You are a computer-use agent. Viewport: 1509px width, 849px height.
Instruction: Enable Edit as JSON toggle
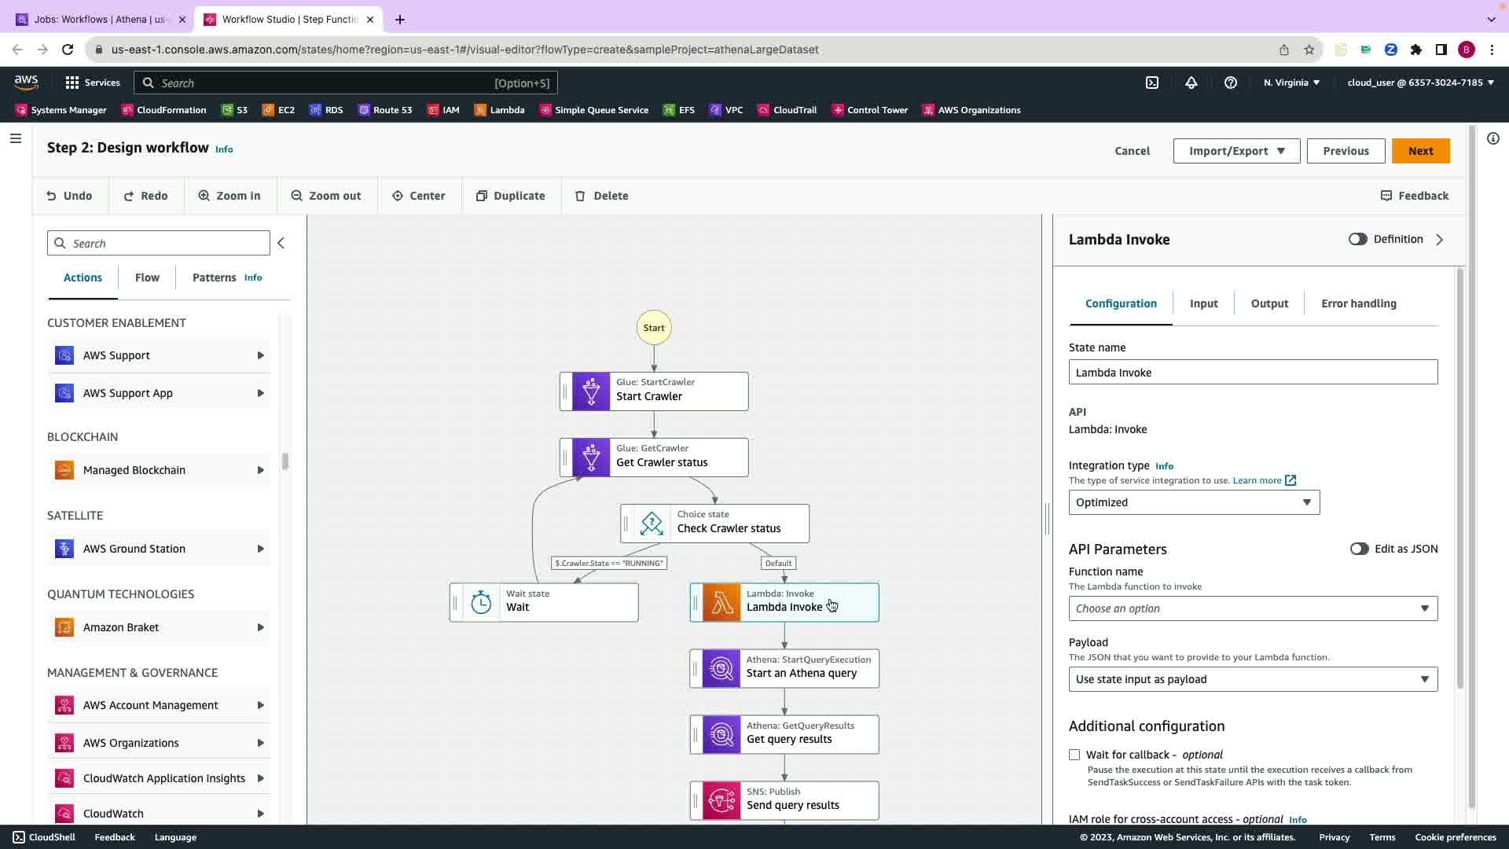click(x=1359, y=549)
